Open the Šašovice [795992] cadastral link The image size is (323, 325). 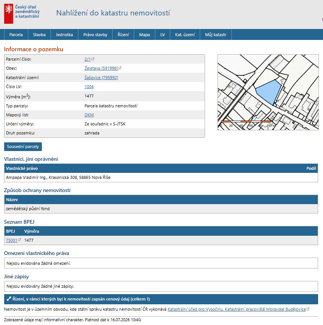[x=101, y=78]
